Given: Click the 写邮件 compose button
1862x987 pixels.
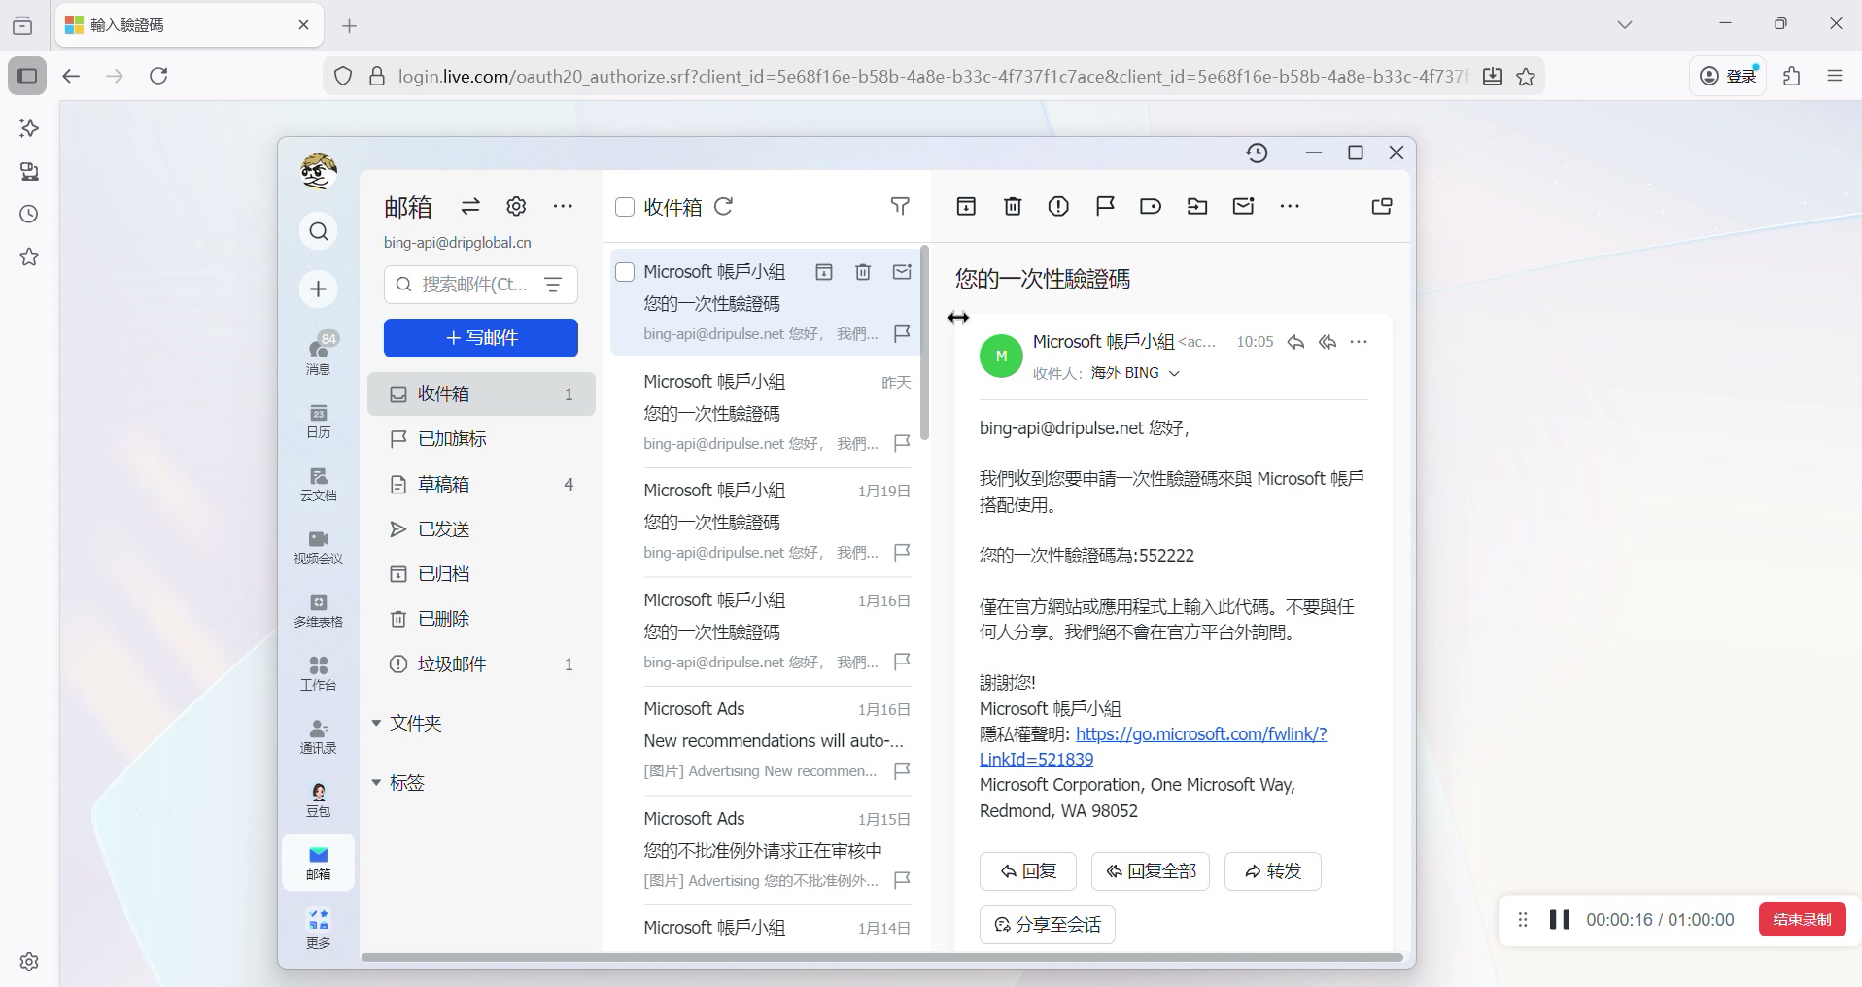Looking at the screenshot, I should click(481, 337).
